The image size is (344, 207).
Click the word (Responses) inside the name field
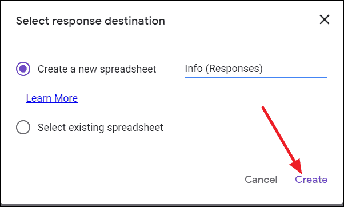coord(234,69)
